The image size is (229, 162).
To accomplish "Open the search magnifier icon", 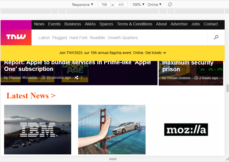I will tap(216, 37).
